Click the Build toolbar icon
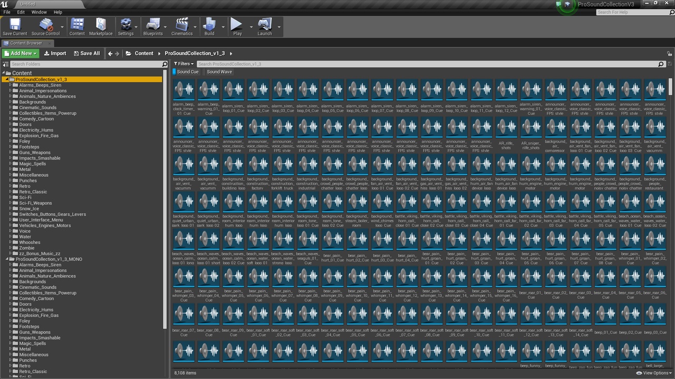675x379 pixels. point(209,26)
